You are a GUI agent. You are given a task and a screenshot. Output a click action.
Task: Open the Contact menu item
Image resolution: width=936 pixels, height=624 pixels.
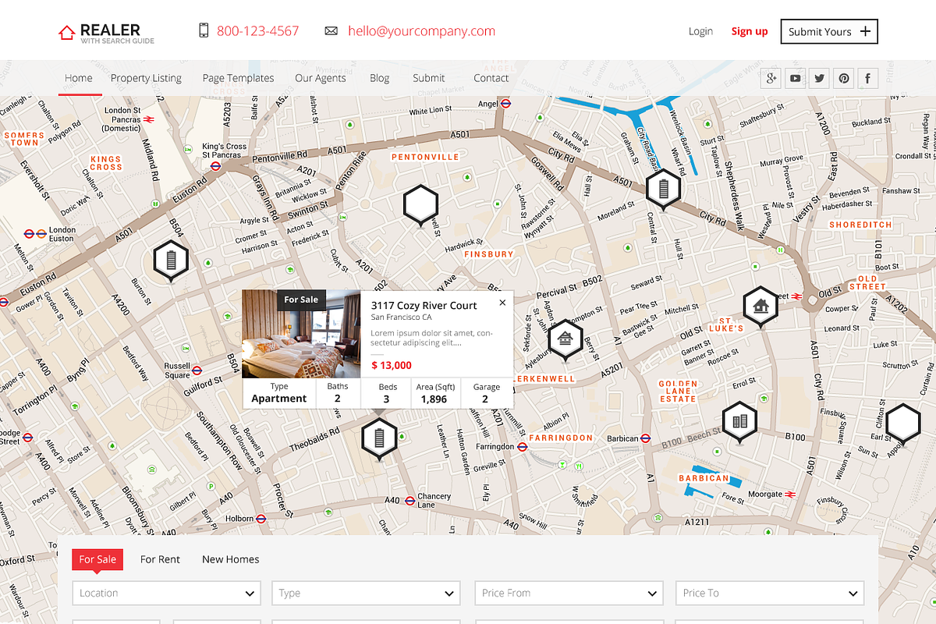pyautogui.click(x=491, y=78)
